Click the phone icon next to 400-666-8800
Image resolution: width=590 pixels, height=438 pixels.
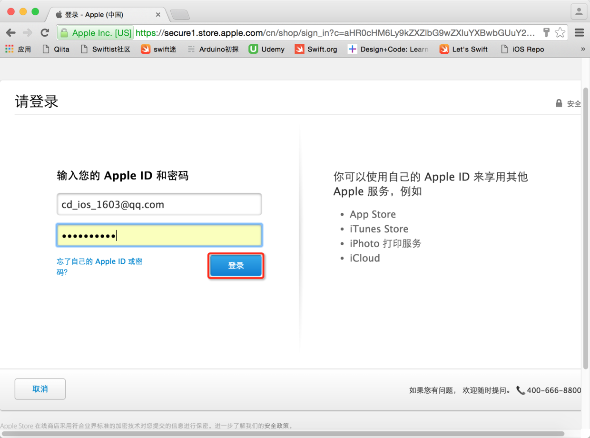tap(521, 390)
